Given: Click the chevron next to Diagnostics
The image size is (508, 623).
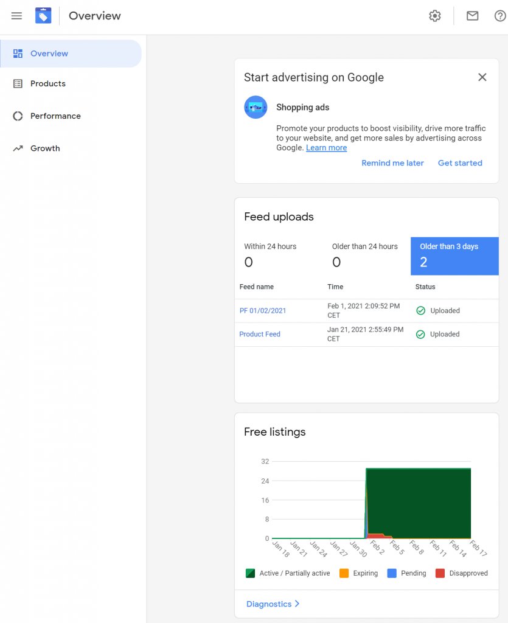Looking at the screenshot, I should (297, 604).
